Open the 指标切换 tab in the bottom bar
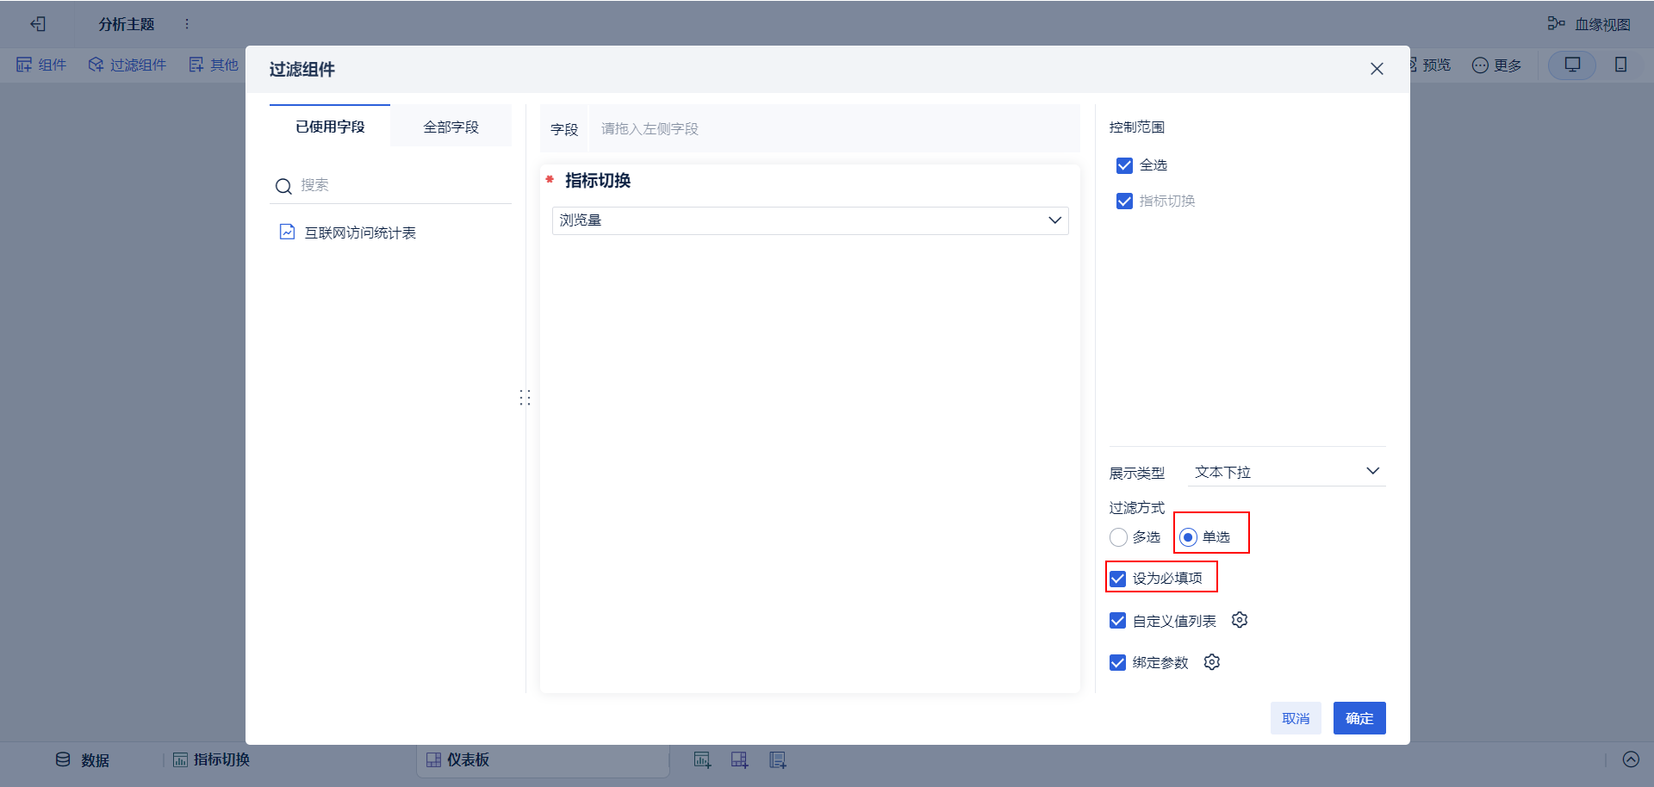This screenshot has width=1654, height=787. click(x=212, y=759)
